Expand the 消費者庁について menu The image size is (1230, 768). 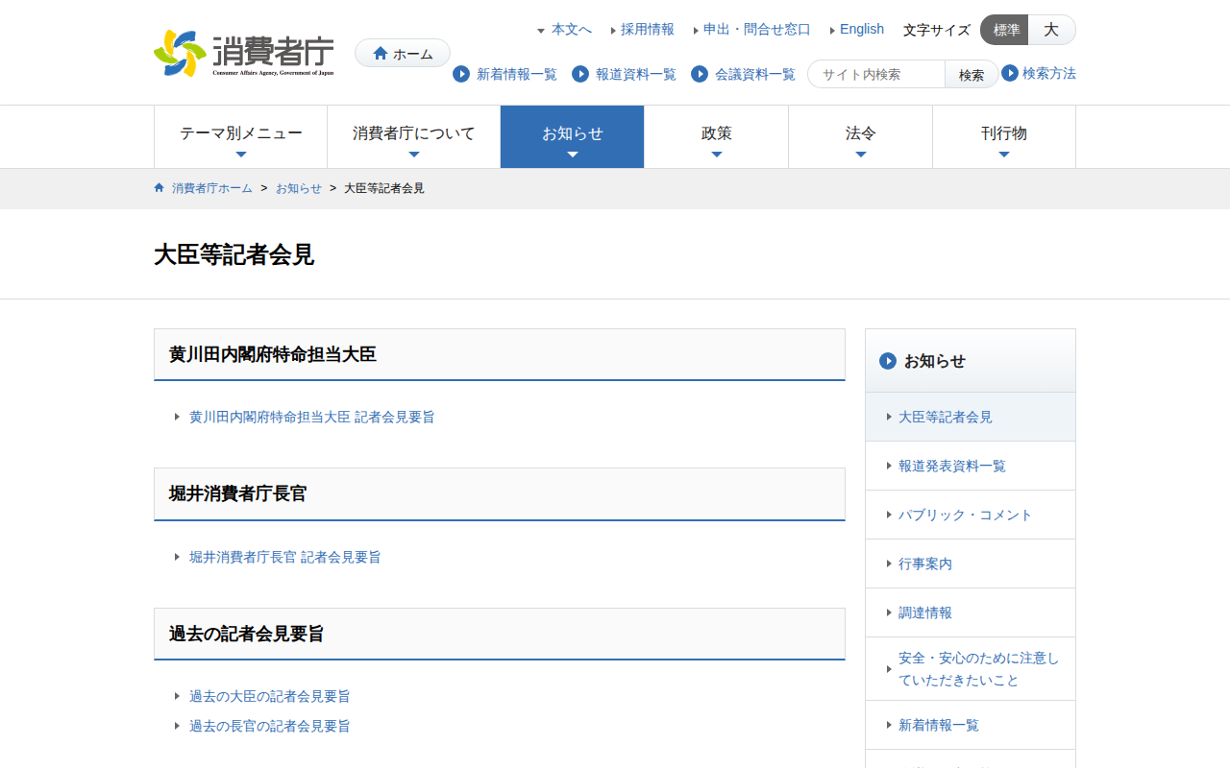tap(413, 136)
